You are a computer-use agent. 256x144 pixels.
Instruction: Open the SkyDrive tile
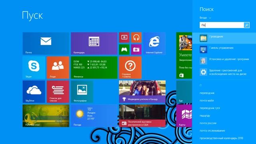click(34, 92)
